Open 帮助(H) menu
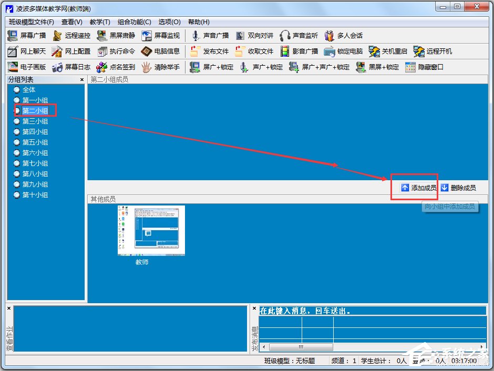This screenshot has width=494, height=371. pos(199,22)
